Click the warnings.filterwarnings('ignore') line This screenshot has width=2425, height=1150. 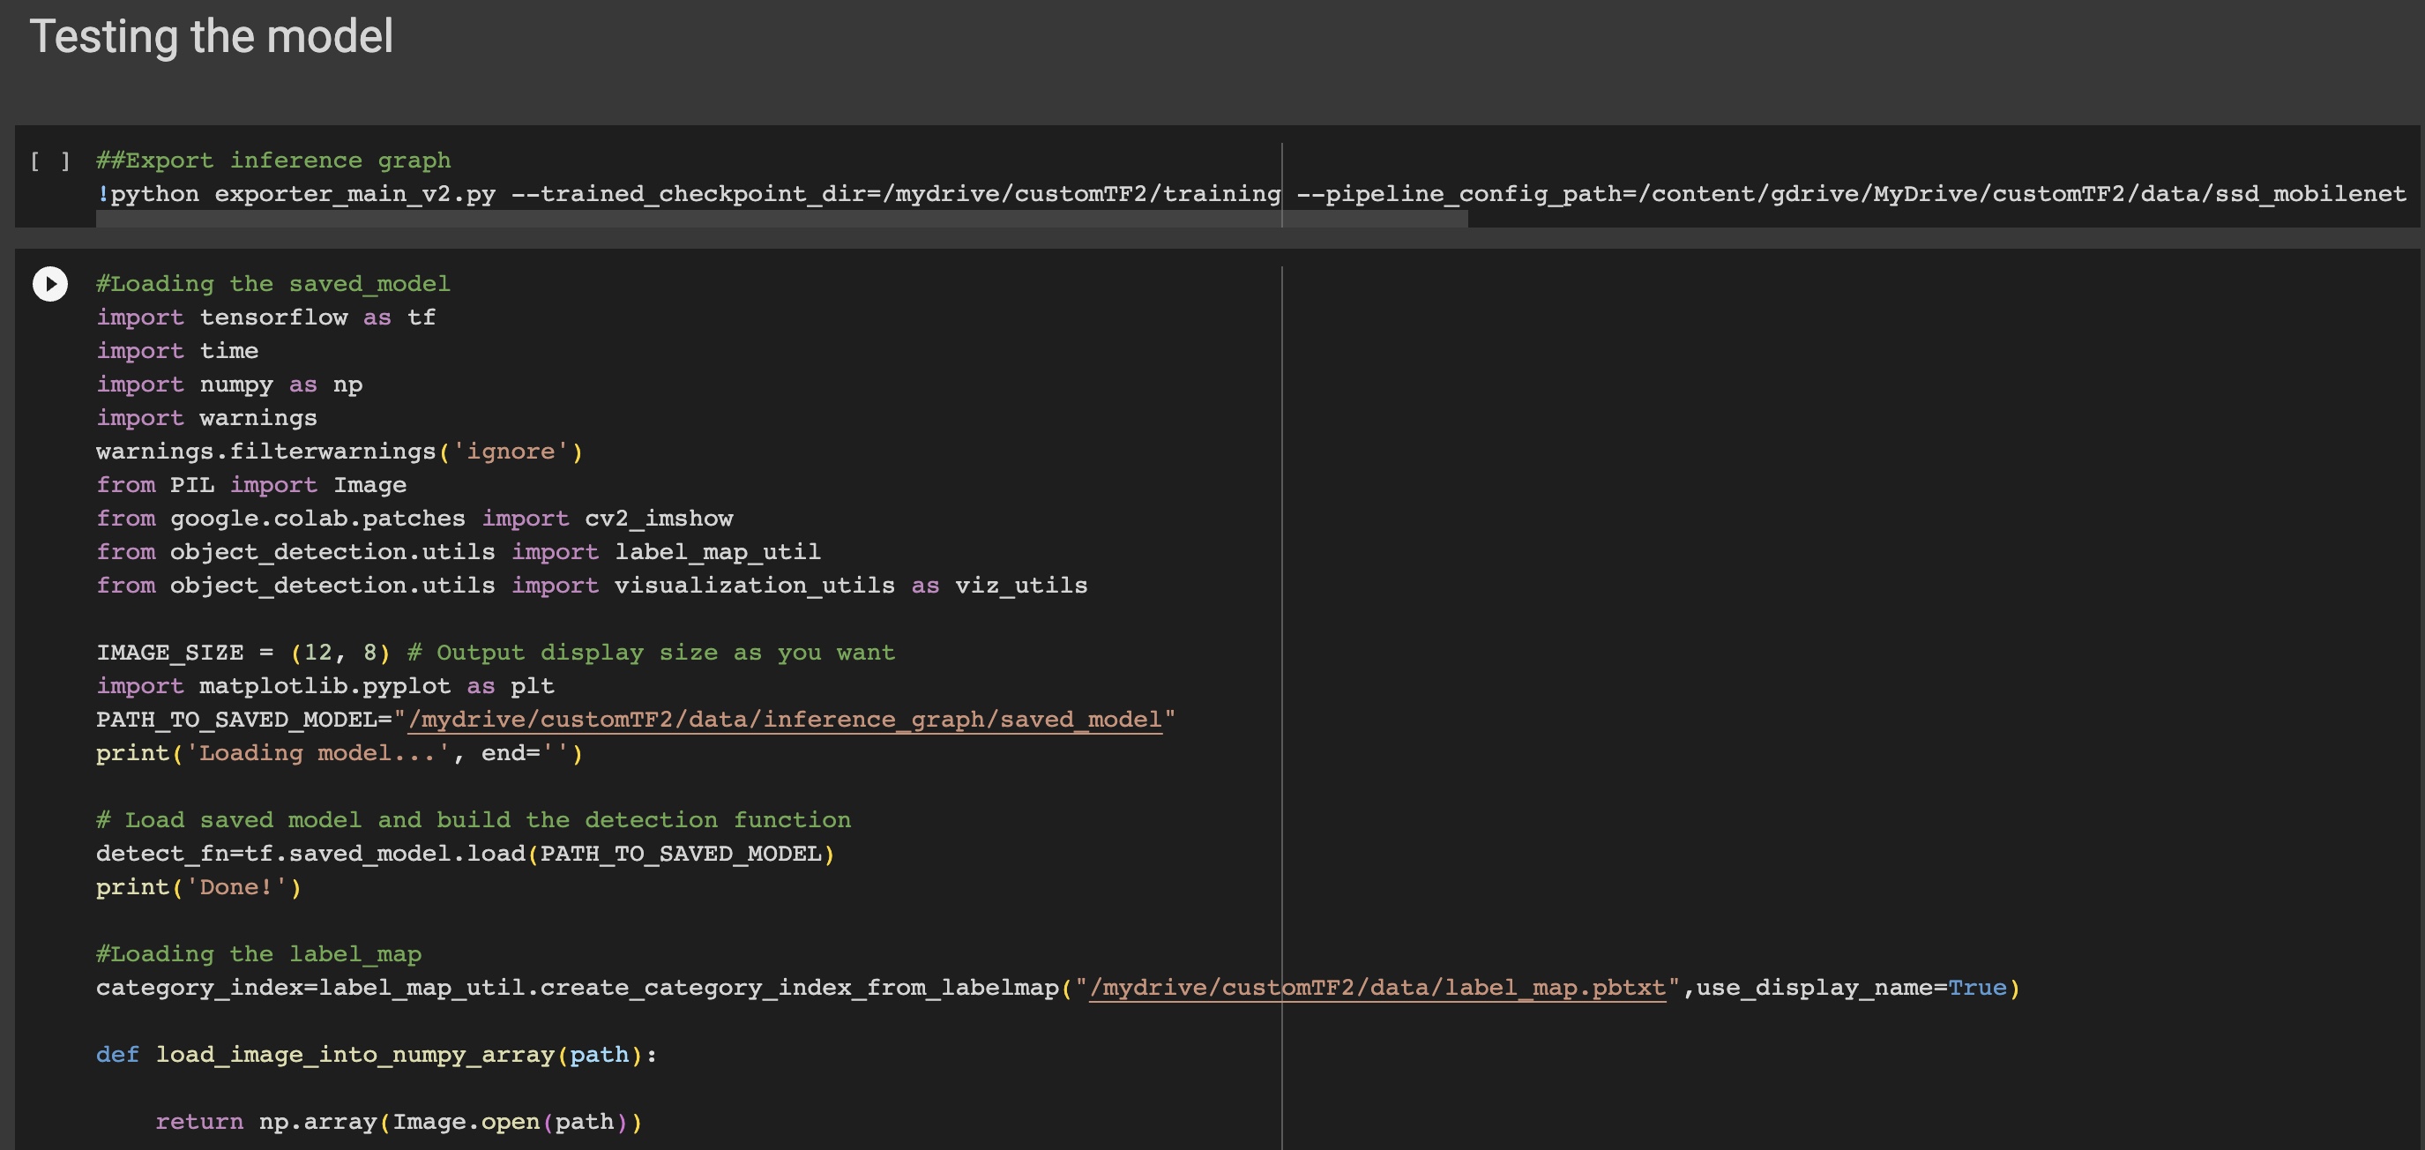point(339,452)
